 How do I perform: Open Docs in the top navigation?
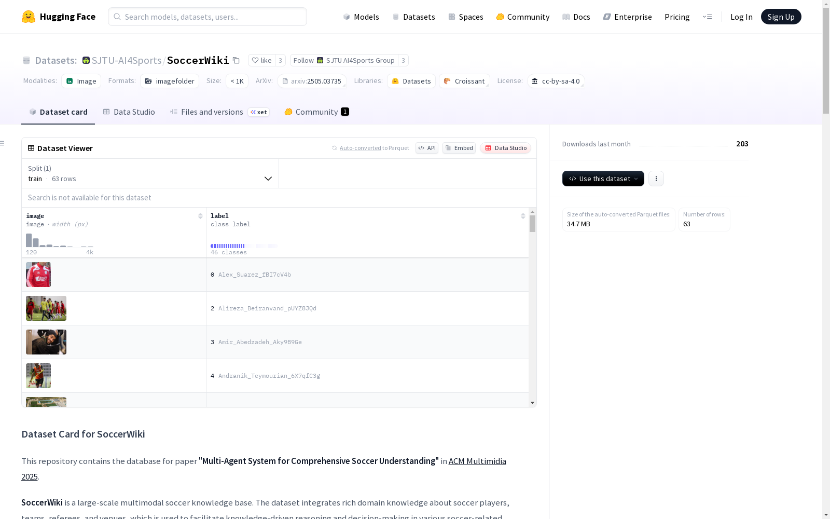pos(576,17)
